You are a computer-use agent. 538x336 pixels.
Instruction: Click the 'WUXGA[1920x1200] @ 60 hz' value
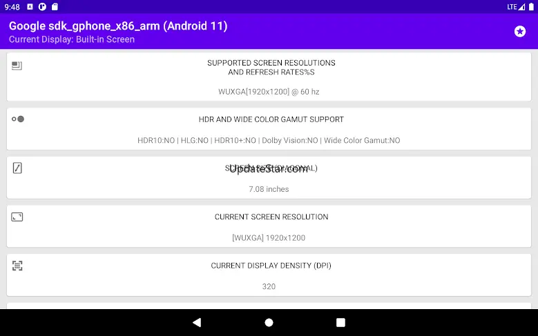(269, 92)
